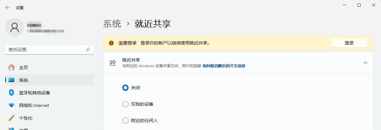381x130 pixels.
Task: Click the 查找设置 search field
Action: [x=50, y=50]
